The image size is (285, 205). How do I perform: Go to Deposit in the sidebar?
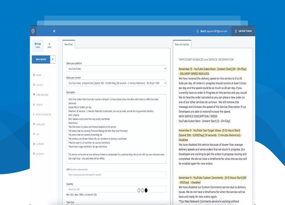(x=39, y=85)
